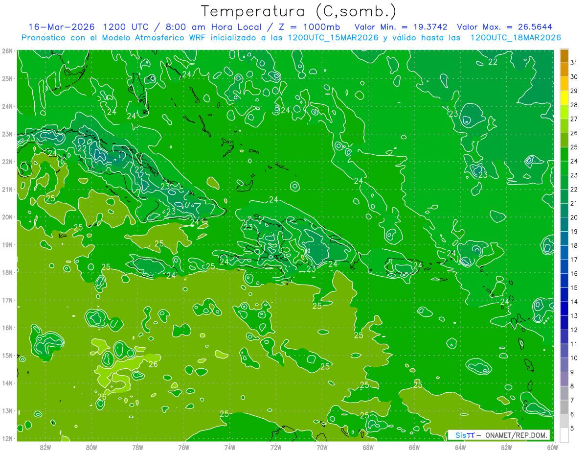Click the "20N" latitude axis label
Screen dimensions: 587x454
click(7, 217)
